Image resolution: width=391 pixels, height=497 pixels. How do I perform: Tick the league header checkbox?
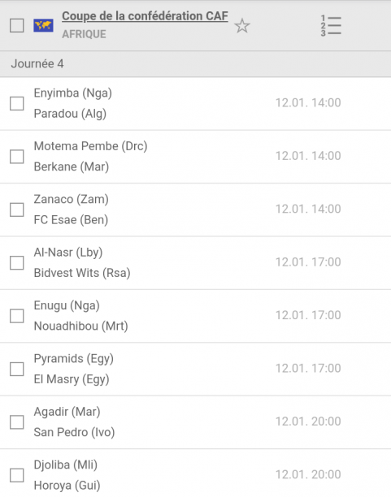pos(17,25)
